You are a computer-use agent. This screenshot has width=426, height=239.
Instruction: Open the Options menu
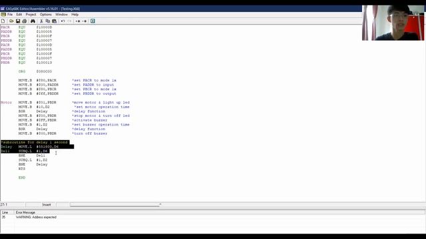tap(46, 15)
